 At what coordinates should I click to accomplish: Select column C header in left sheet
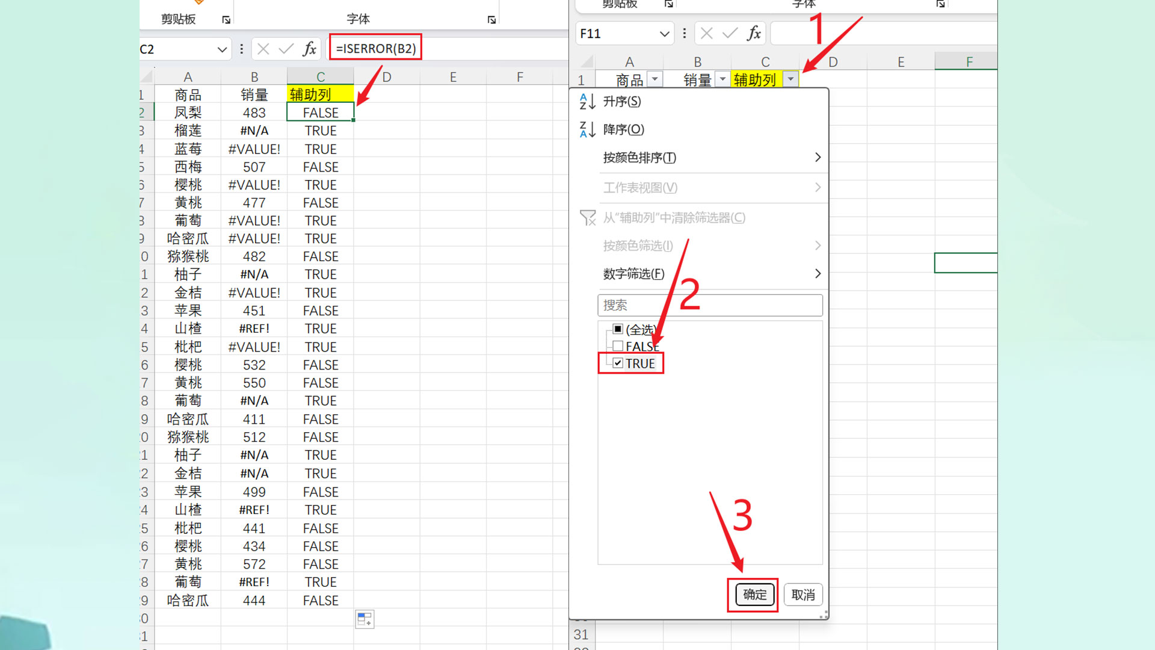coord(321,76)
